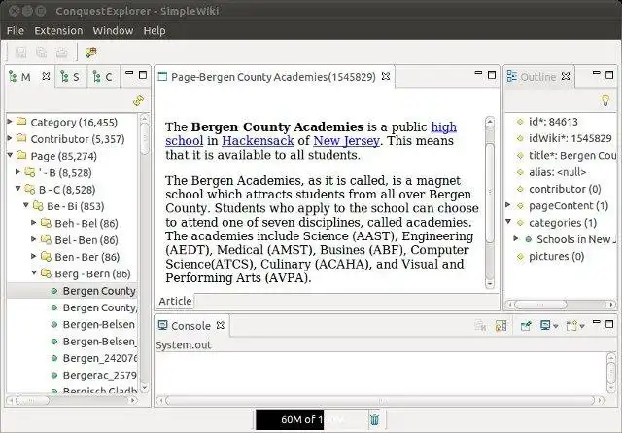Expand the pageContent (1) outline node
The width and height of the screenshot is (622, 433).
508,205
